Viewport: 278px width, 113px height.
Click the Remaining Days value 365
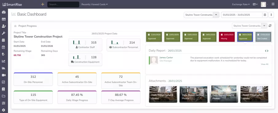(43, 55)
